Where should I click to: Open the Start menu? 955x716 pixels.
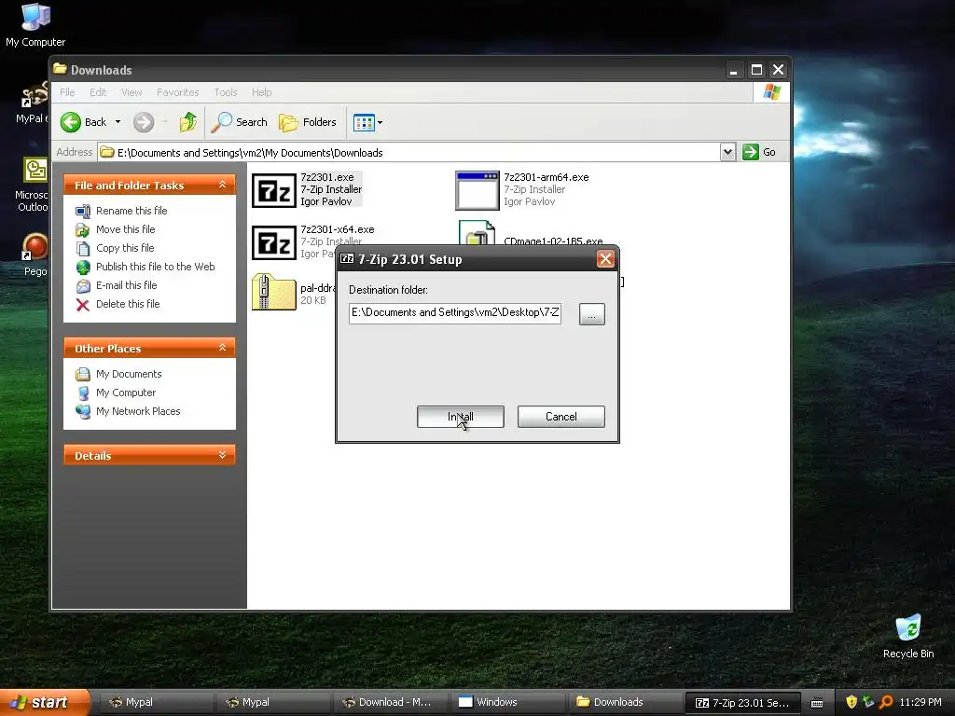[x=44, y=702]
